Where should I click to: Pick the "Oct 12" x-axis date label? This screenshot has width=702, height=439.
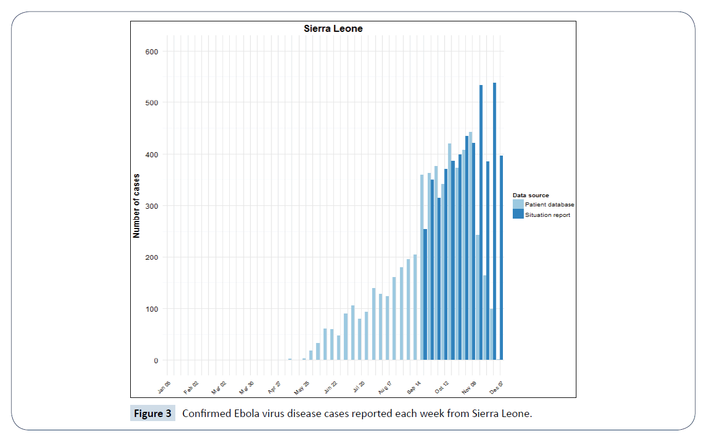pos(442,386)
